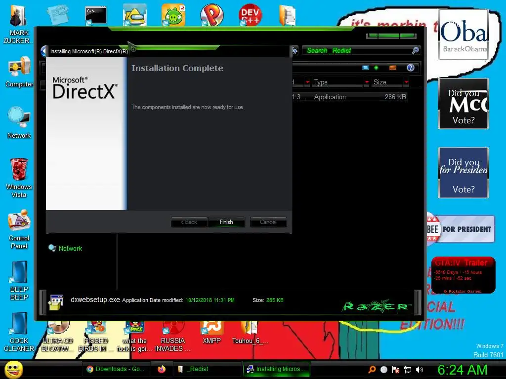Open the volume speaker tray icon
Viewport: 506px width, 379px height.
420,370
